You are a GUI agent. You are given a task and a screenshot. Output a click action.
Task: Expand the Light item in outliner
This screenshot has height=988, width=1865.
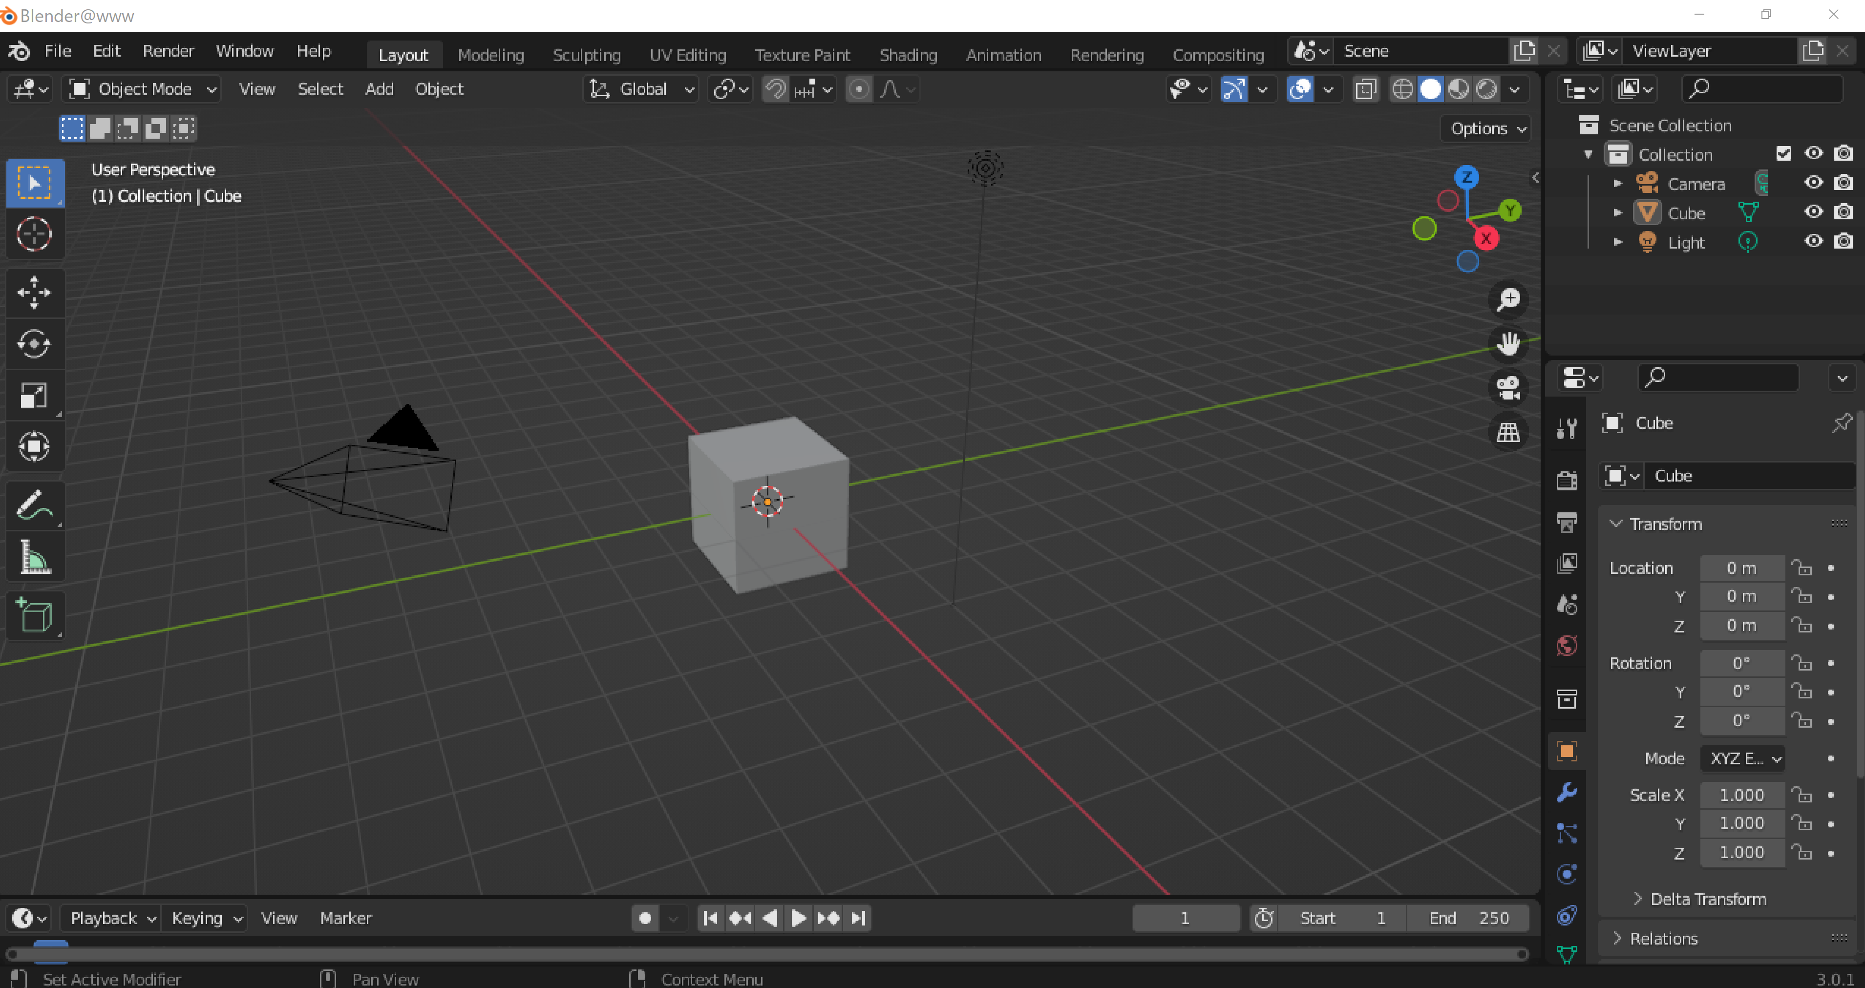(1617, 242)
